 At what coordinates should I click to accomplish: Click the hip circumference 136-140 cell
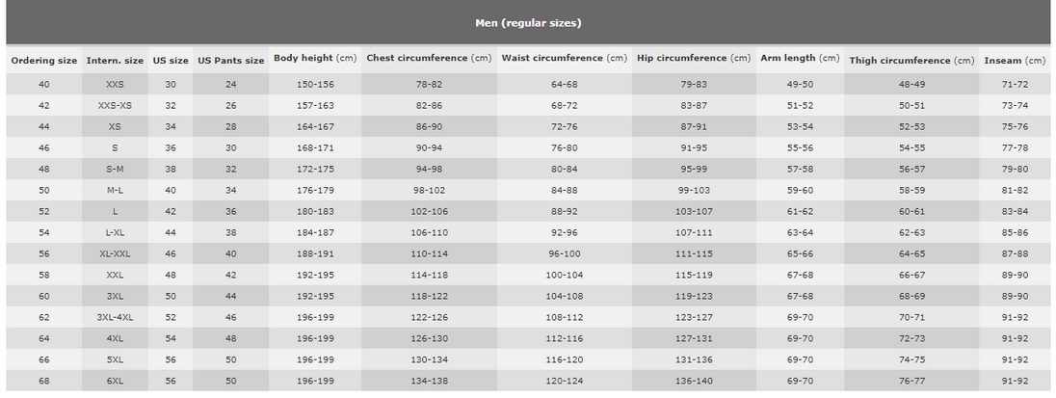(x=694, y=381)
